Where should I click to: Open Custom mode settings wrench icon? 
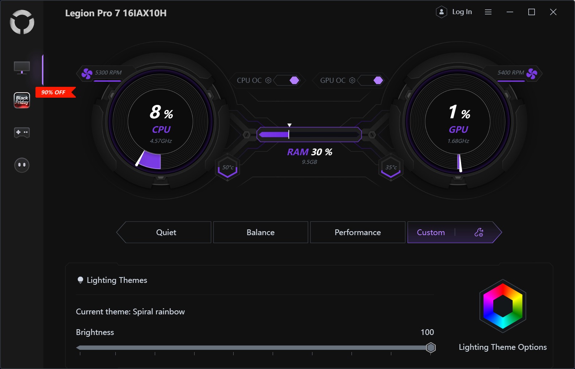coord(479,232)
